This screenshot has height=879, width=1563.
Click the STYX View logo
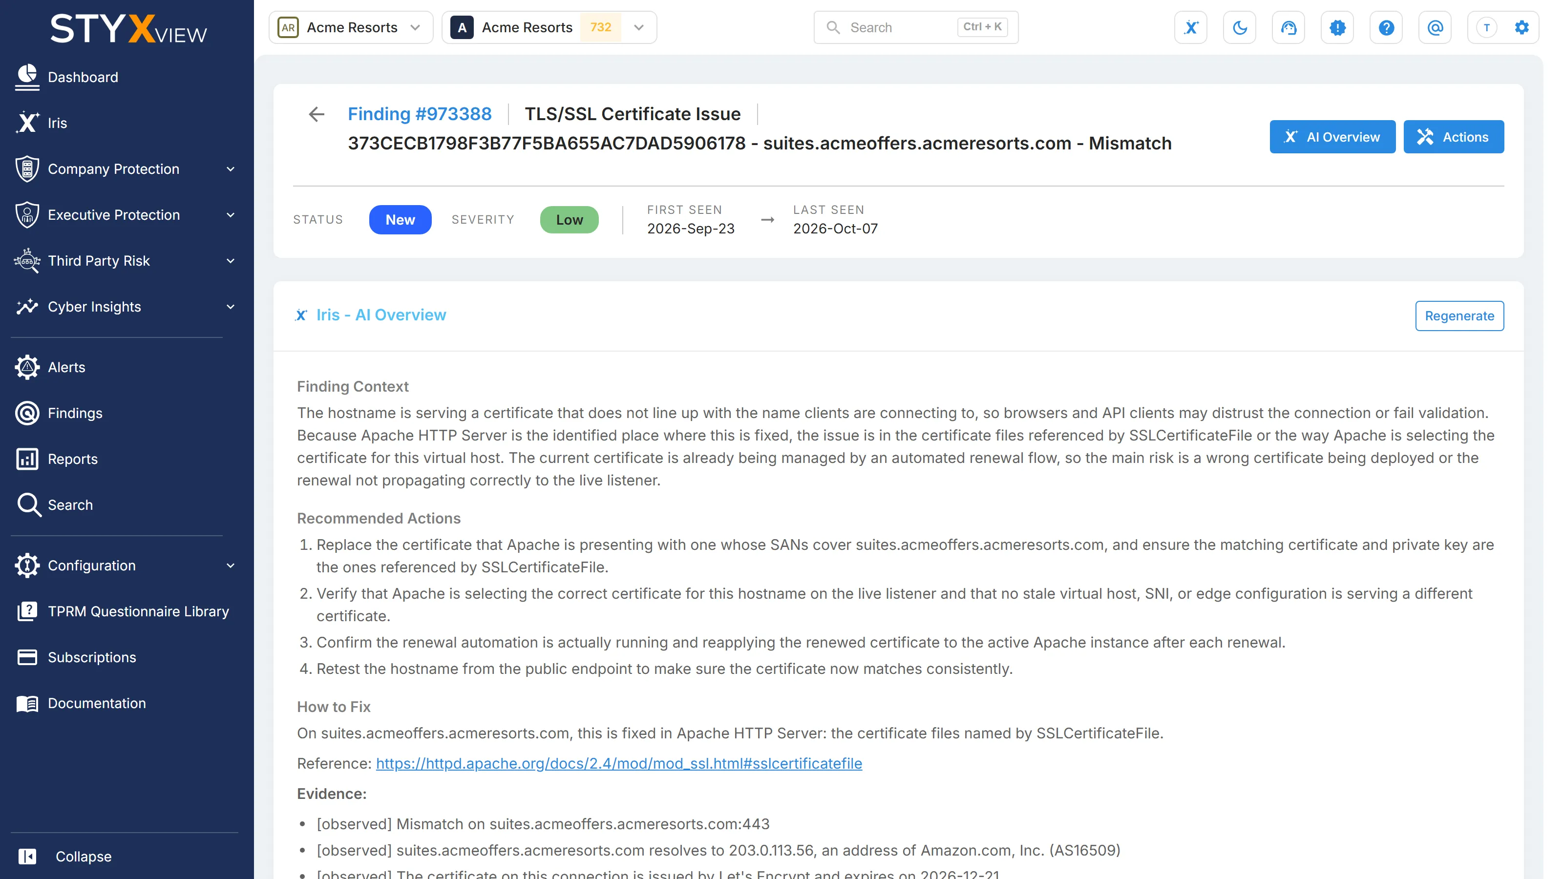(x=128, y=28)
